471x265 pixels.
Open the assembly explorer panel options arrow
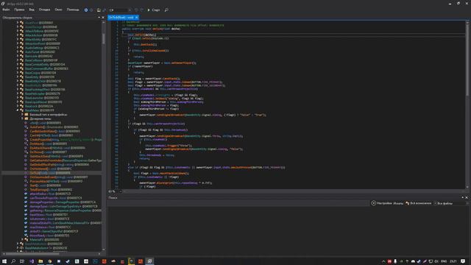point(99,18)
